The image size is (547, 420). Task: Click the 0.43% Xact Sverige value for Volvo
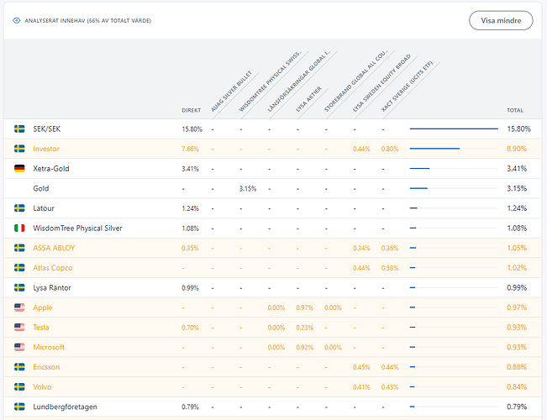[x=390, y=387]
